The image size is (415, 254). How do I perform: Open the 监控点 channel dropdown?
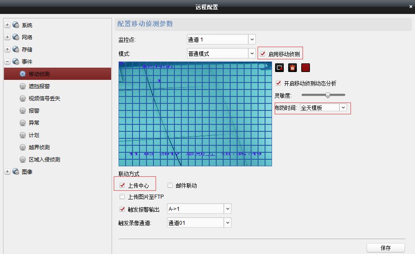[252, 40]
